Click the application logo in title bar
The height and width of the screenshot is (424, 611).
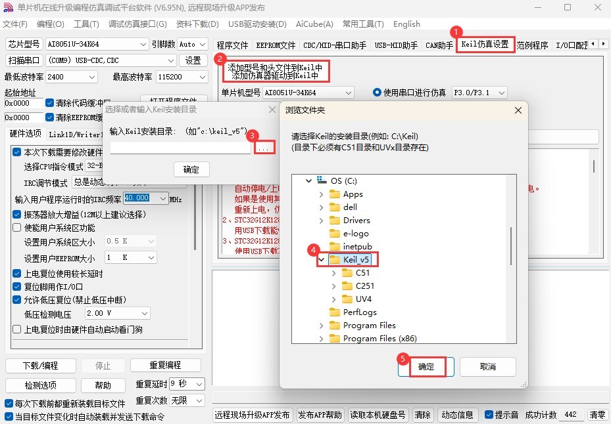pos(8,7)
